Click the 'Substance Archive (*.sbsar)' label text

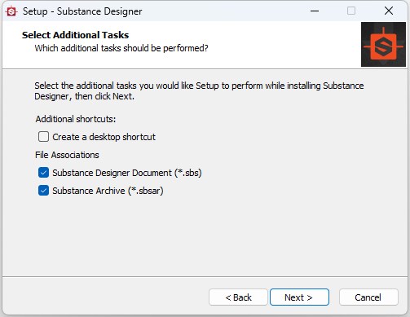[108, 191]
